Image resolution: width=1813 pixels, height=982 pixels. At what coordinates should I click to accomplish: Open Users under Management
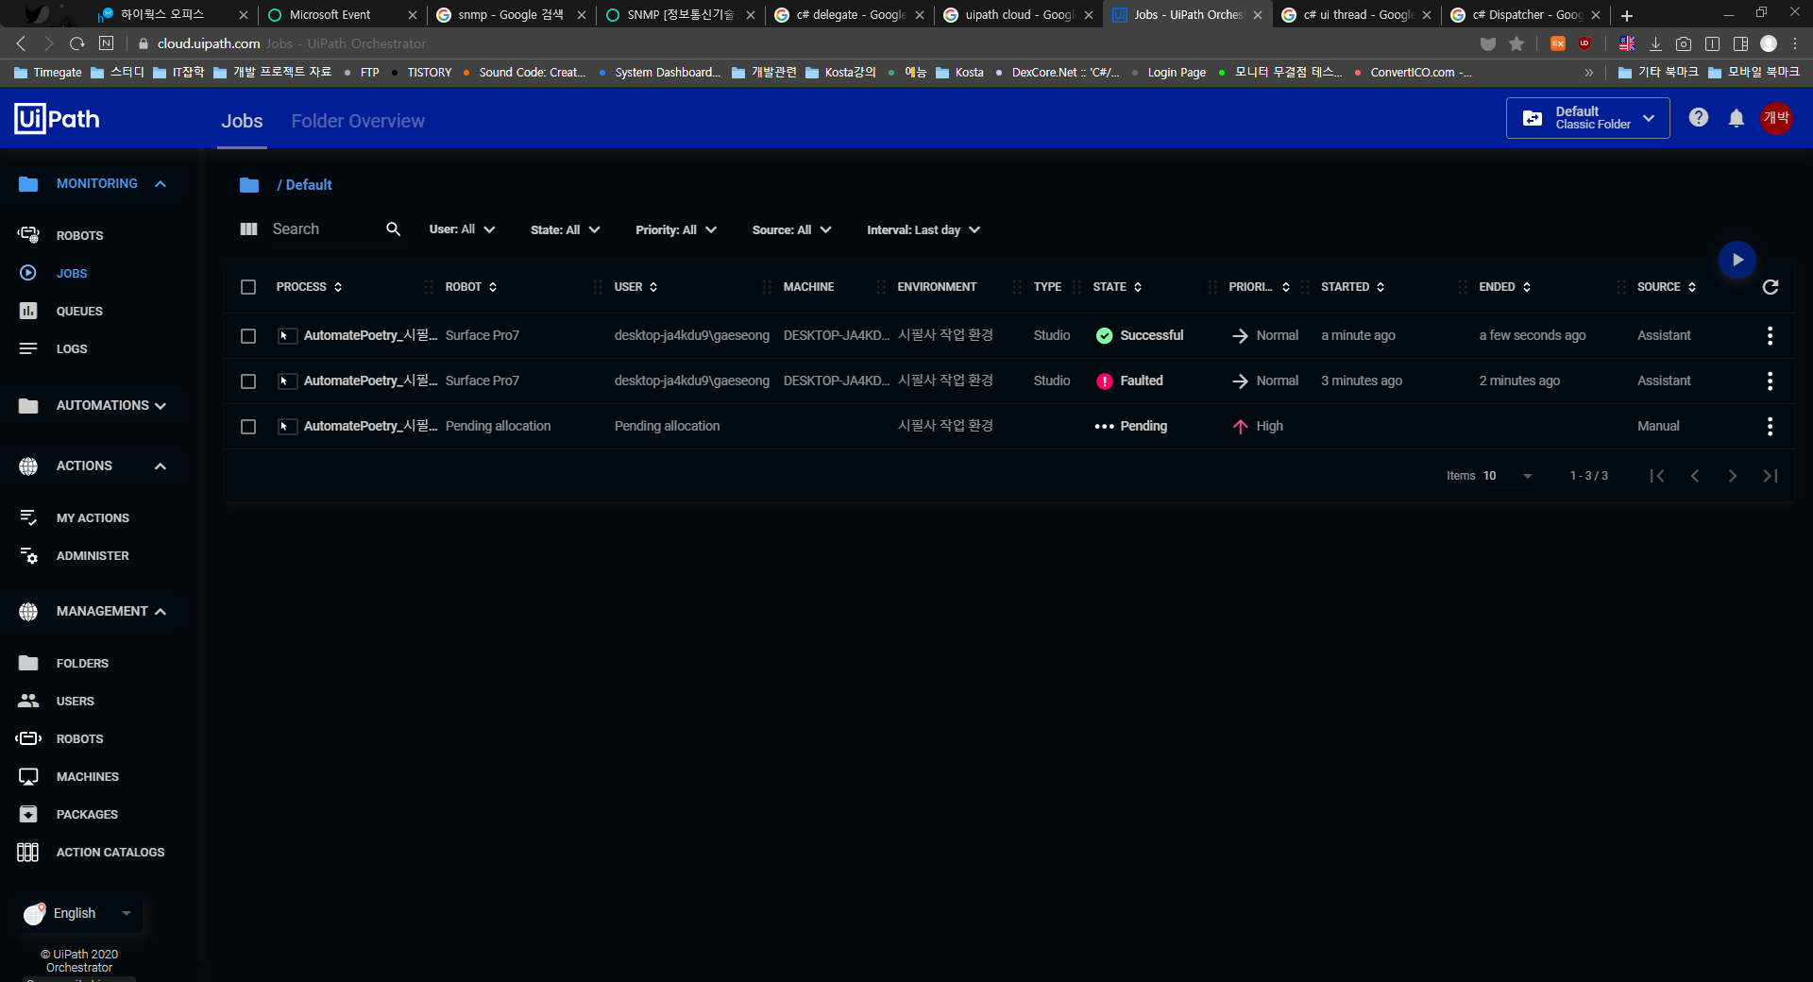click(x=75, y=701)
